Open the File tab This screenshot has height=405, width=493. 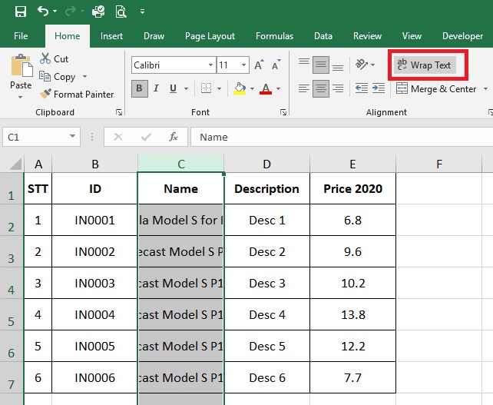point(21,36)
